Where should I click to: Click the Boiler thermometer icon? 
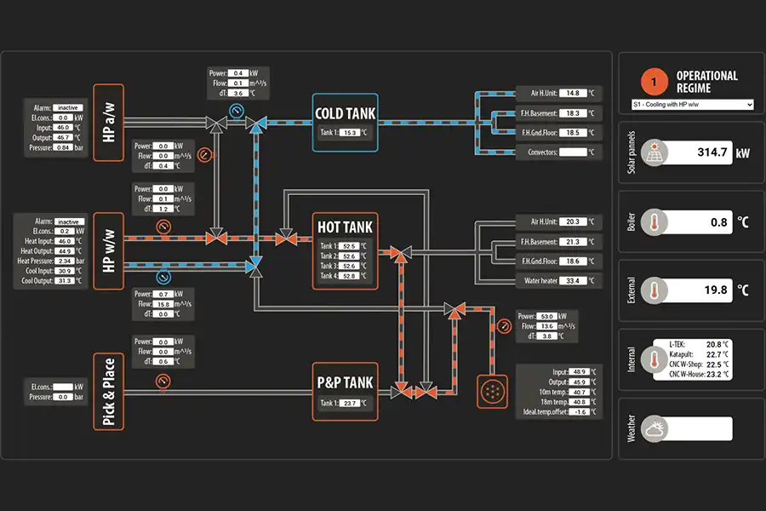pos(654,221)
